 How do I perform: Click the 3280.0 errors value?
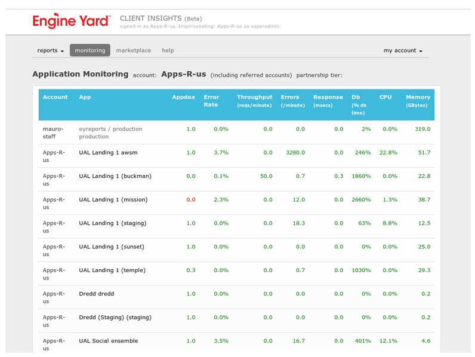coord(295,152)
